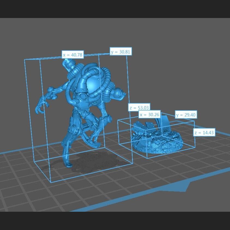Viewport: 230px width, 230px height.
Task: Select the x = 30.26 dimension label
Action: point(149,115)
